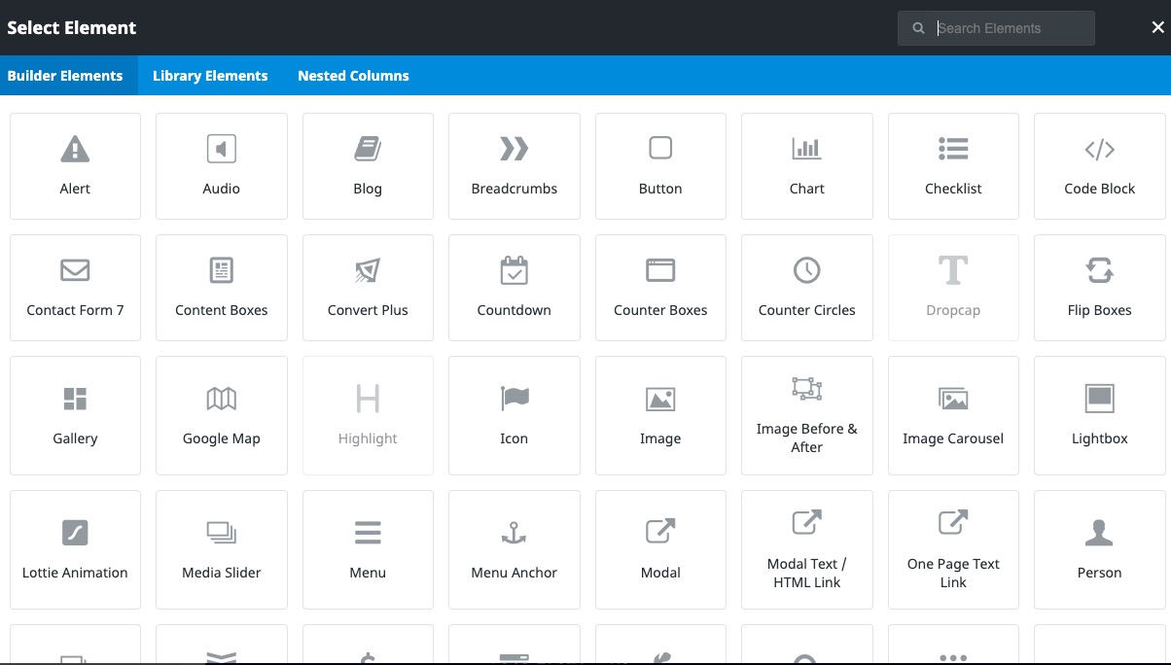Insert a Menu Anchor element
The width and height of the screenshot is (1171, 665).
(x=515, y=549)
